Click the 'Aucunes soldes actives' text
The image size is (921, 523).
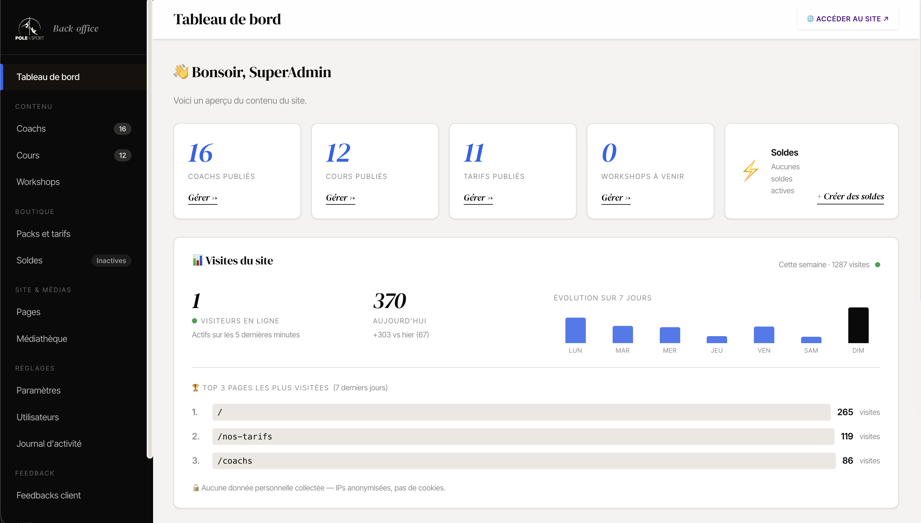point(785,179)
